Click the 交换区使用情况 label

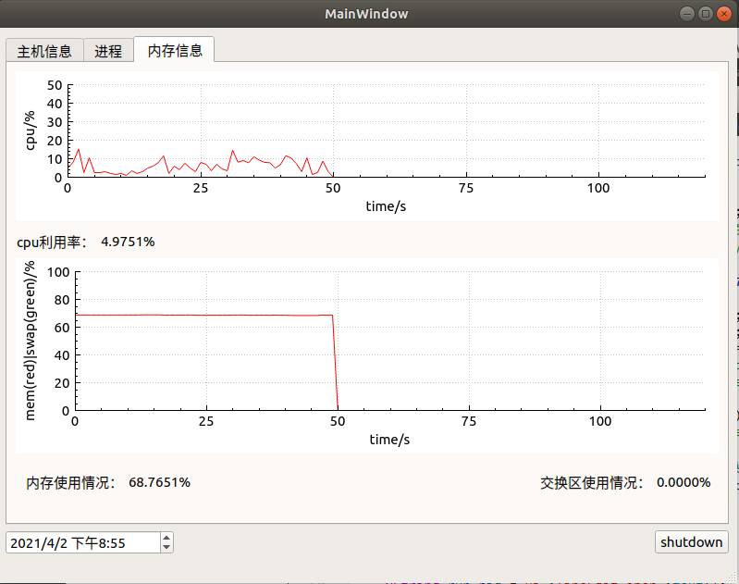pyautogui.click(x=592, y=482)
